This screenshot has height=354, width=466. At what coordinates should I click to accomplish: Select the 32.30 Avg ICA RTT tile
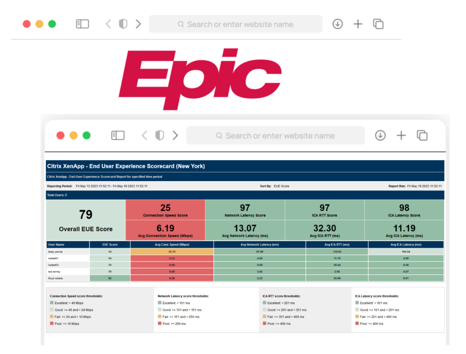[324, 230]
